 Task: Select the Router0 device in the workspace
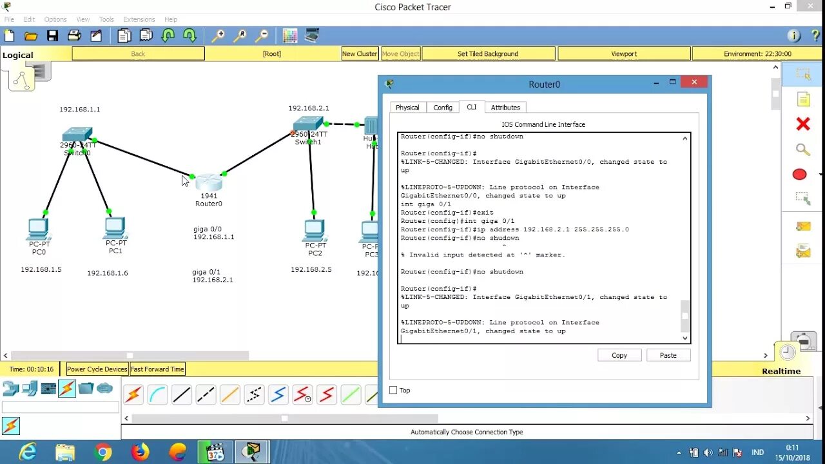[208, 182]
